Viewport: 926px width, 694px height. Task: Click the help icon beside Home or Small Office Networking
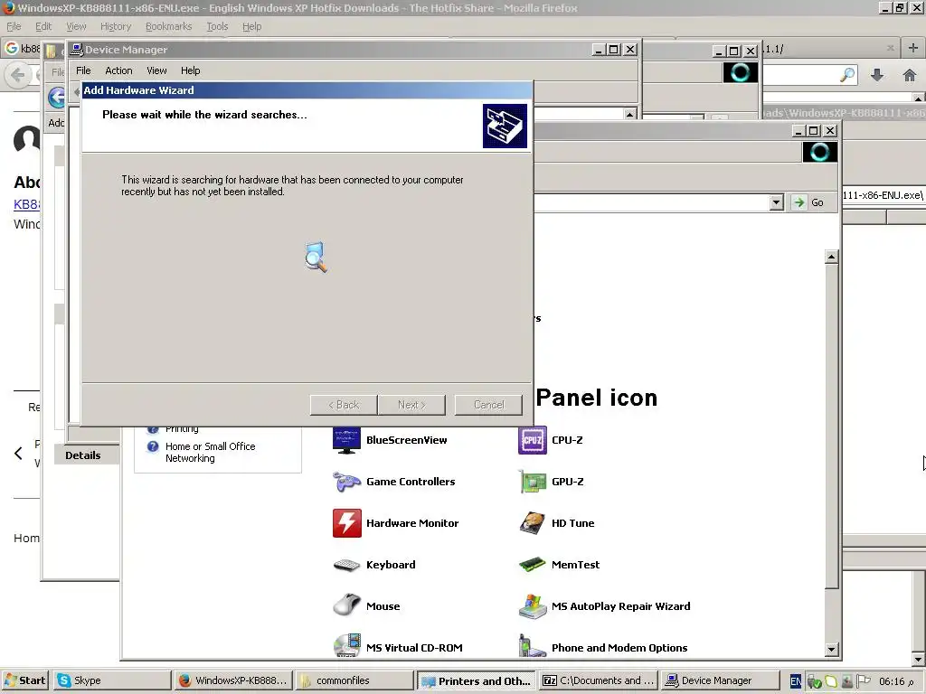pyautogui.click(x=153, y=446)
